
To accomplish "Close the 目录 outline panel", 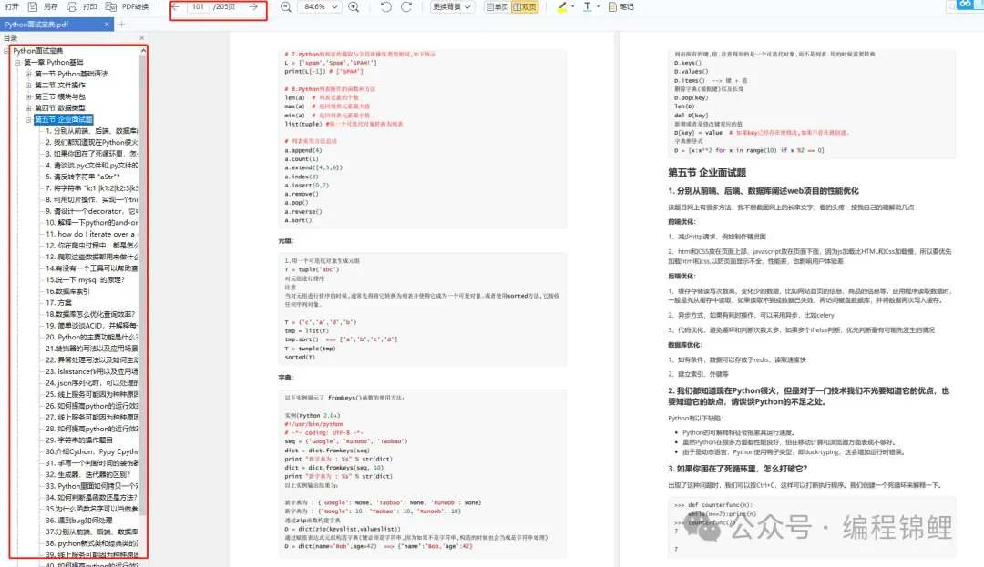I will pyautogui.click(x=142, y=38).
